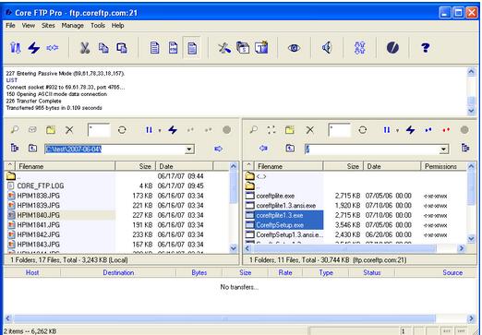Open the Help menu

[117, 26]
